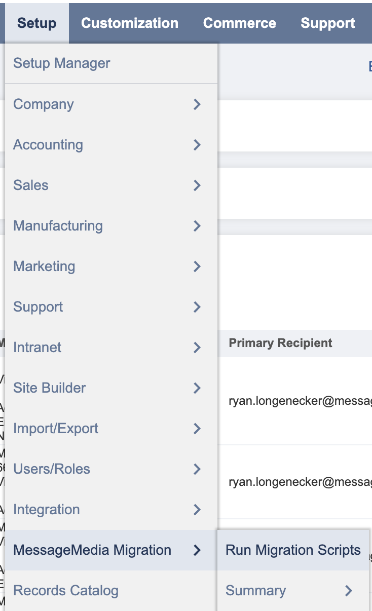Click the Integration submenu chevron
The image size is (372, 611).
197,510
